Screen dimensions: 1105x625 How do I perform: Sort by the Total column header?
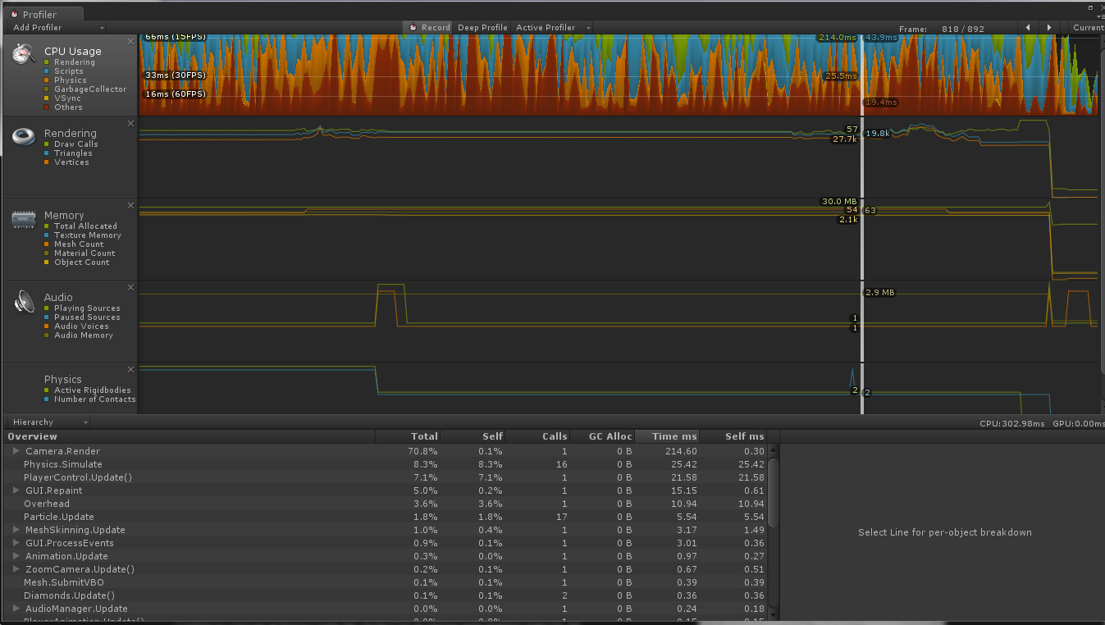[x=408, y=436]
